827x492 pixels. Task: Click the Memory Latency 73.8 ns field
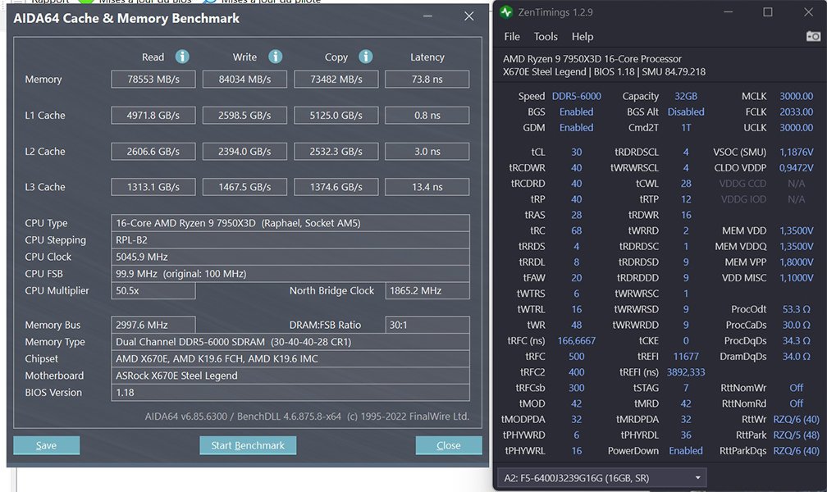(x=427, y=80)
